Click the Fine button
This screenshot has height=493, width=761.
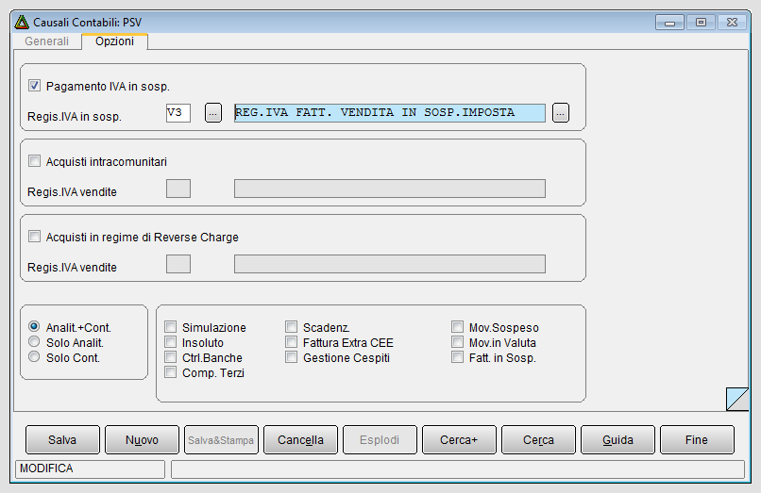[698, 439]
